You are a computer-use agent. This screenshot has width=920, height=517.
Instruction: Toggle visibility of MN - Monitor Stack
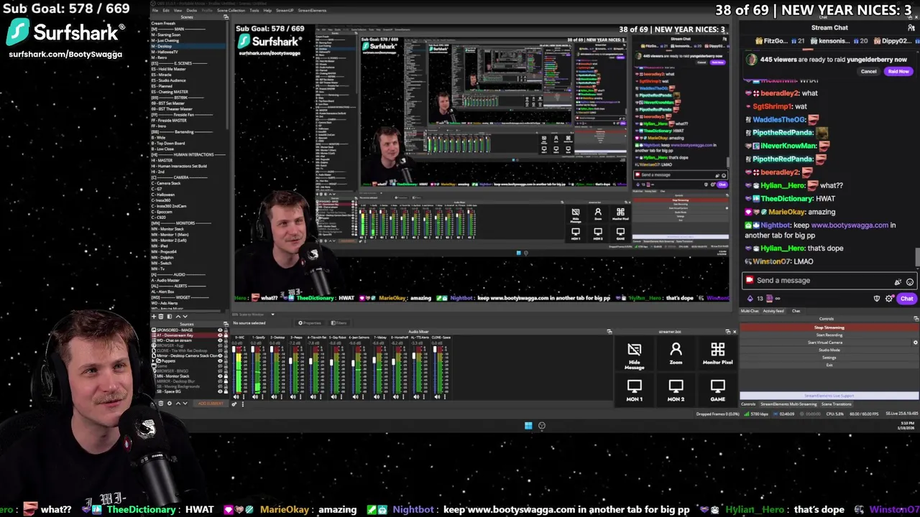[220, 376]
